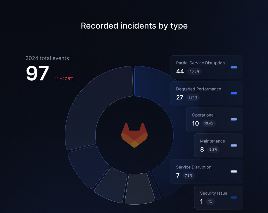Click the red upward arrow beside +27.6%

coord(57,79)
